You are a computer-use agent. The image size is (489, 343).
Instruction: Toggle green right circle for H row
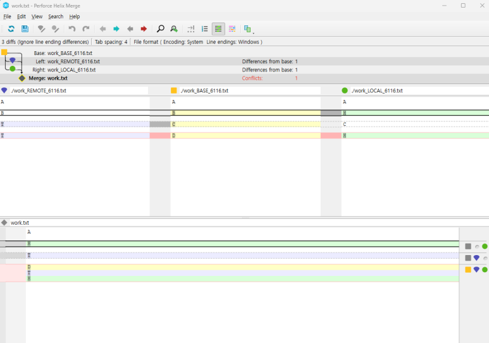[485, 246]
